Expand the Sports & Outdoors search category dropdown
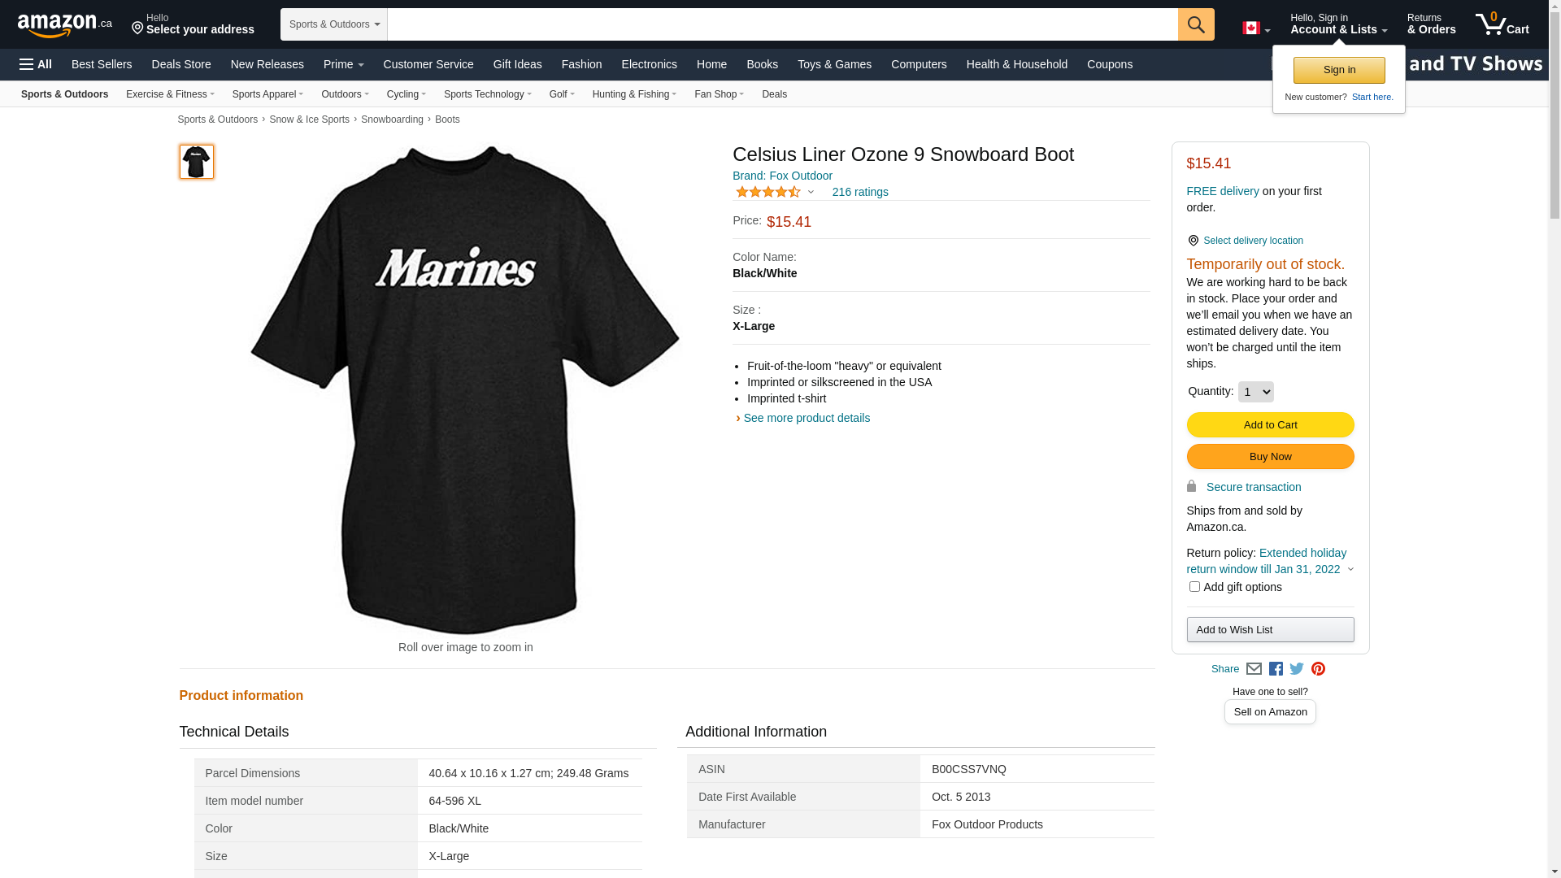The width and height of the screenshot is (1561, 878). (x=334, y=24)
